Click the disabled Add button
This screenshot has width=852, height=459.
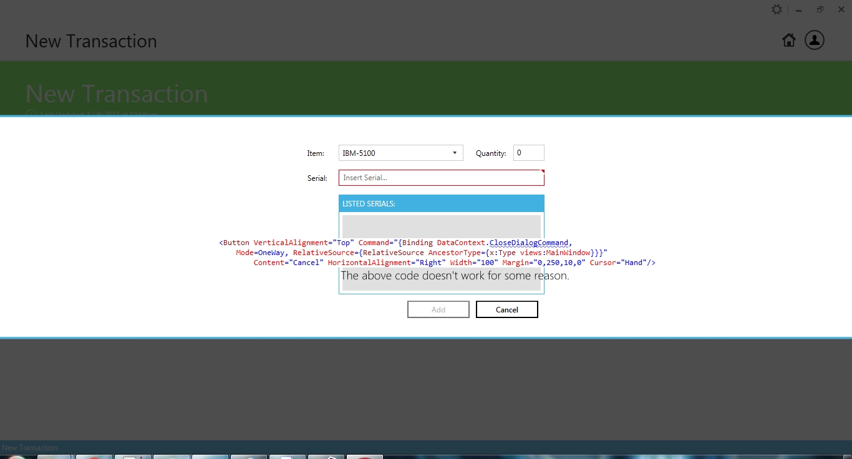(438, 309)
